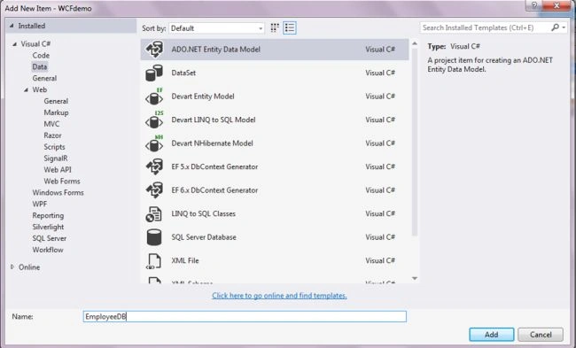Select the SQL Server category

click(x=50, y=238)
